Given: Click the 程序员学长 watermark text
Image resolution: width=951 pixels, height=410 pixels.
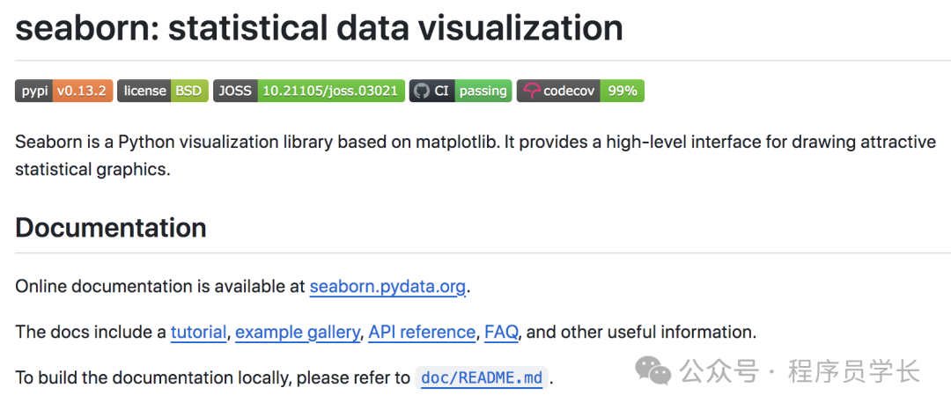Looking at the screenshot, I should tap(854, 371).
